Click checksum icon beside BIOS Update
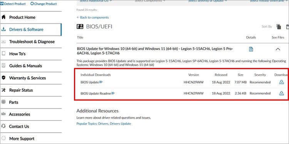 pos(101,82)
